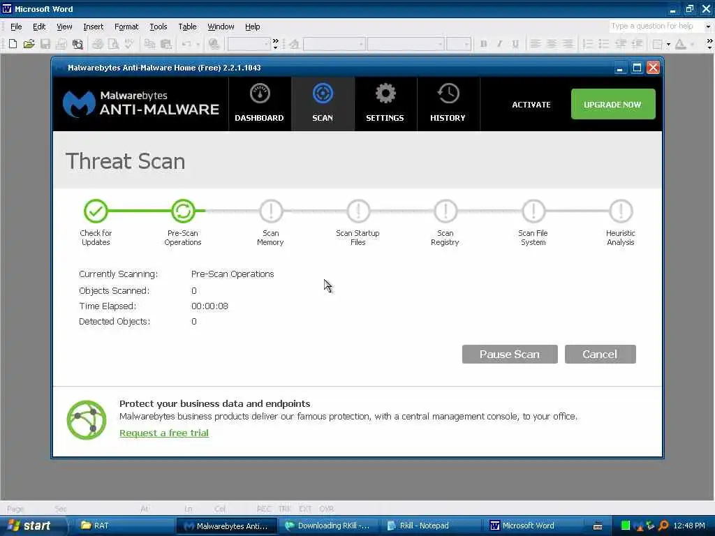Click the Underline icon in Word toolbar
This screenshot has height=536, width=715.
515,44
